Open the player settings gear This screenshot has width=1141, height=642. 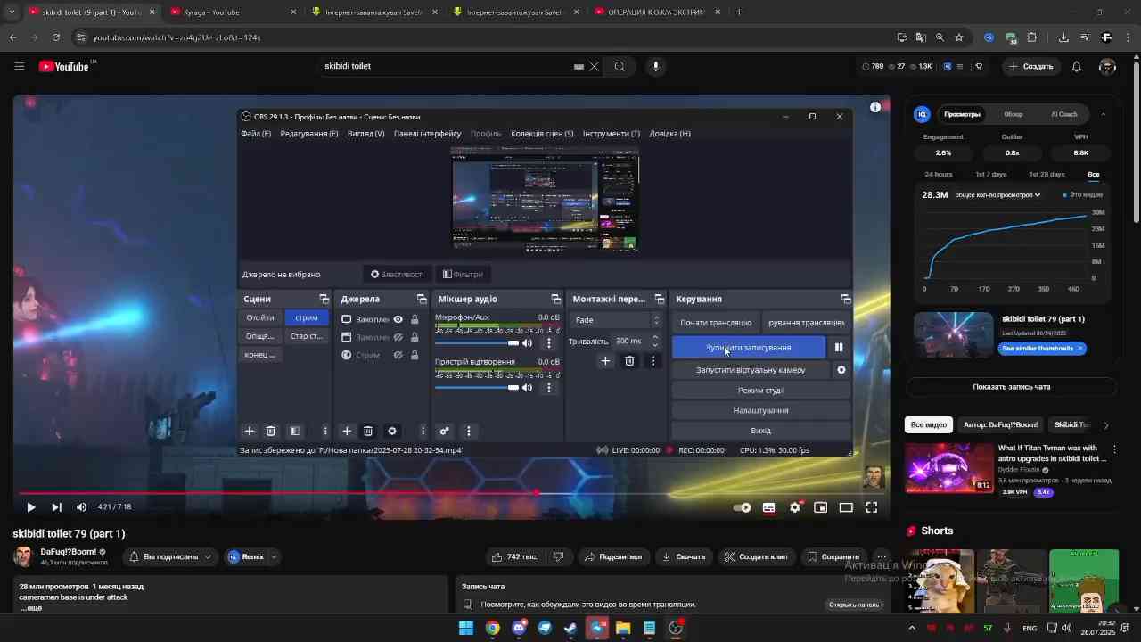tap(794, 506)
